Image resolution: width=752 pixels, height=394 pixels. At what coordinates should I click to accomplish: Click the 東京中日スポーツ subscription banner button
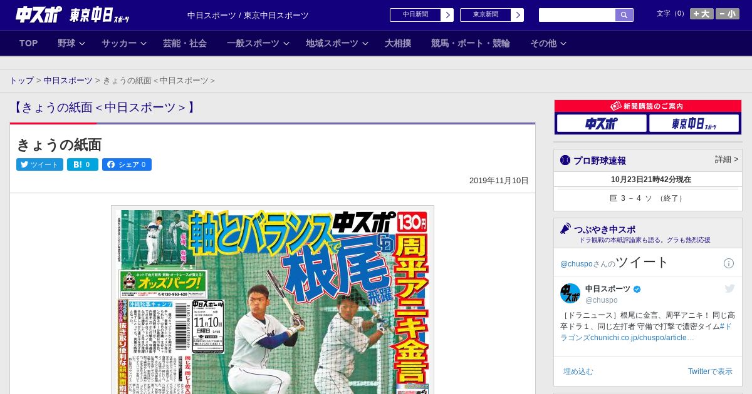[x=694, y=124]
